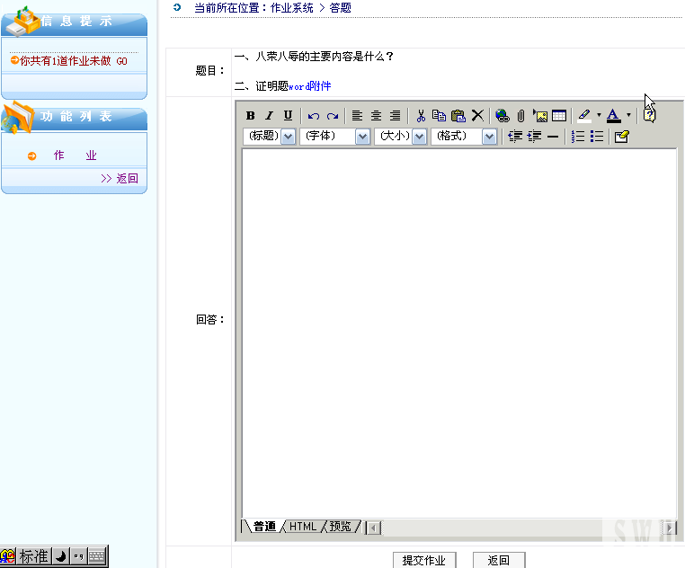Open font color picker arrow
The width and height of the screenshot is (685, 568).
coord(628,116)
